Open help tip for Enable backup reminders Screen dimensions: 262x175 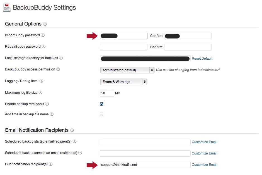pyautogui.click(x=47, y=104)
